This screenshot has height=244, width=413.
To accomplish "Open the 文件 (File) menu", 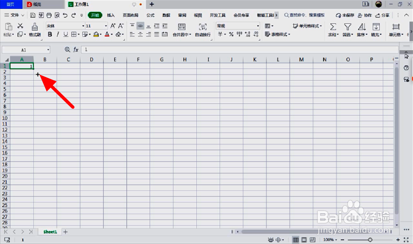I will (x=15, y=15).
